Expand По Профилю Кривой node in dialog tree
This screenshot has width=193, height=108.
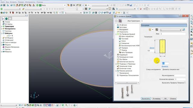click(116, 34)
